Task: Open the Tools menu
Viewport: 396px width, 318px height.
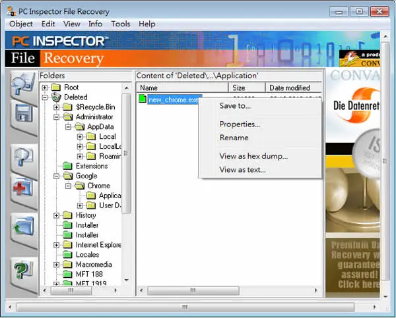Action: click(121, 24)
